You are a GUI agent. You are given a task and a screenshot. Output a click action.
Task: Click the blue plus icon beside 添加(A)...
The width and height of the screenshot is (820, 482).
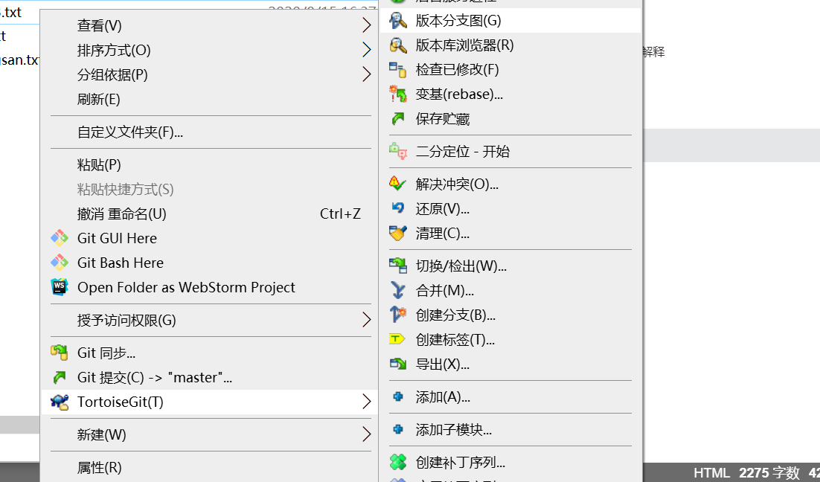point(398,396)
